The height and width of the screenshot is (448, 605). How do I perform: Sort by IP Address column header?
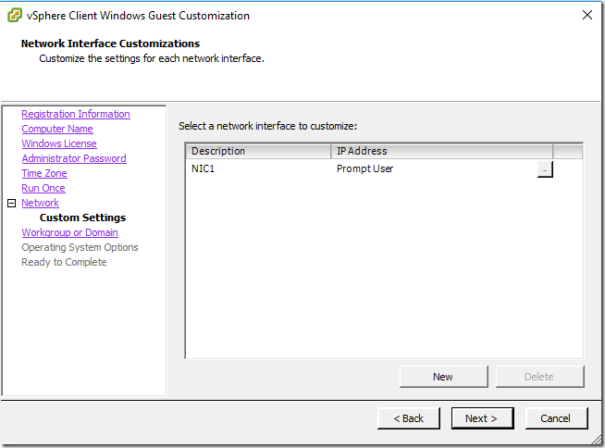(442, 151)
